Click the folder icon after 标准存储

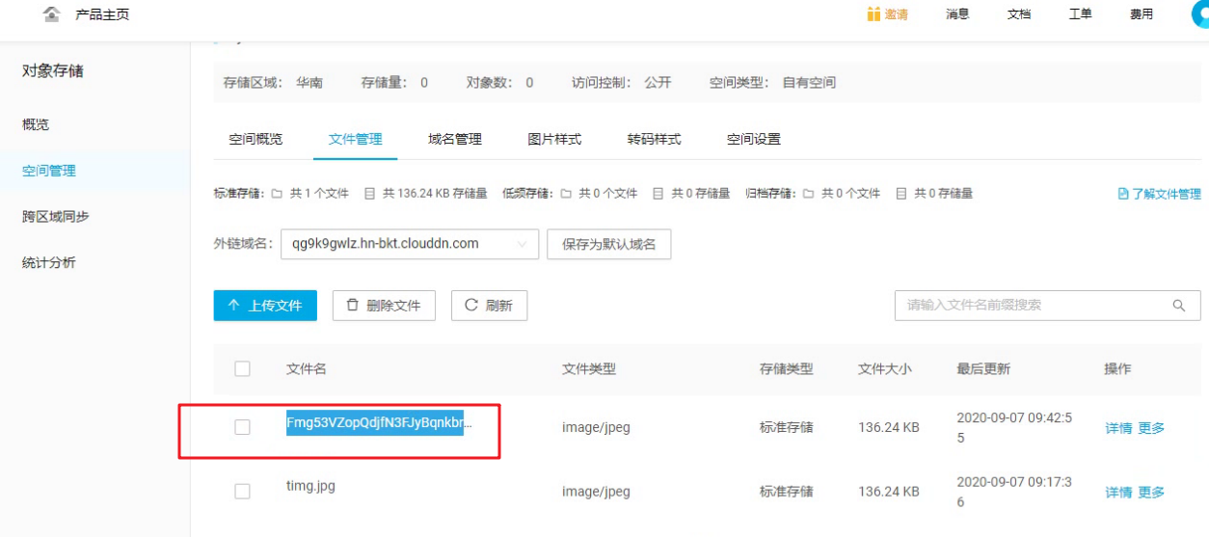tap(277, 194)
